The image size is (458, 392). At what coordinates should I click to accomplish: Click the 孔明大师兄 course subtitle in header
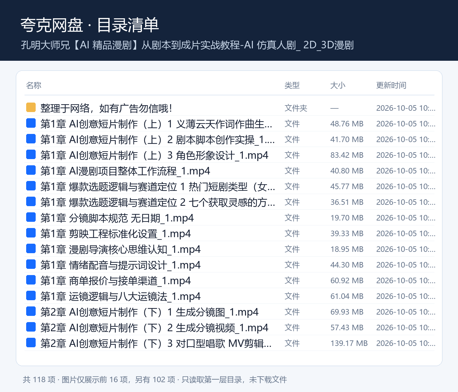187,45
